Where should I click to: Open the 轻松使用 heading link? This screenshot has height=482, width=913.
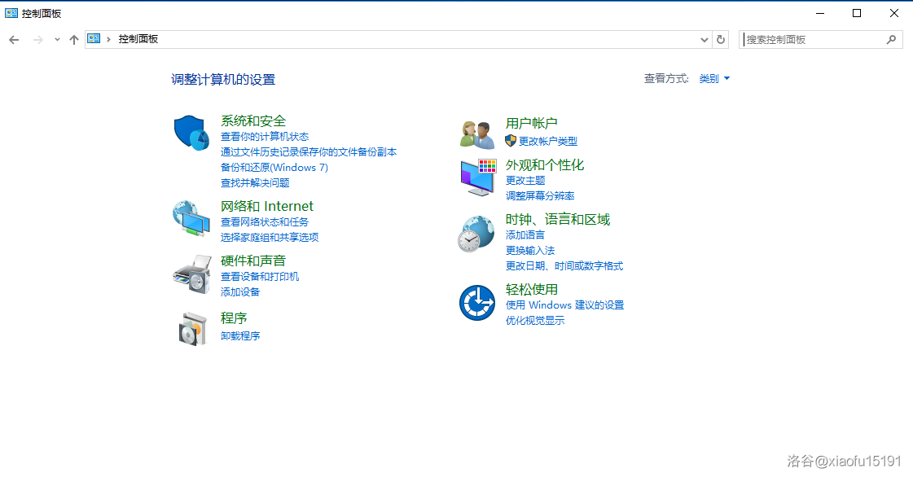(x=532, y=289)
